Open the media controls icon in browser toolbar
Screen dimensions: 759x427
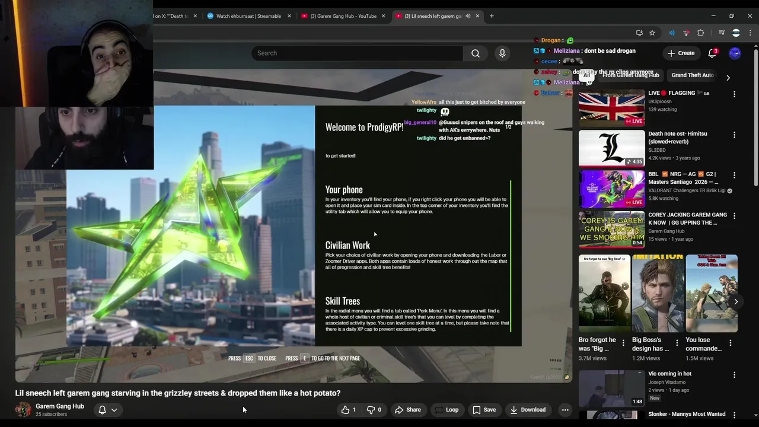pyautogui.click(x=722, y=33)
